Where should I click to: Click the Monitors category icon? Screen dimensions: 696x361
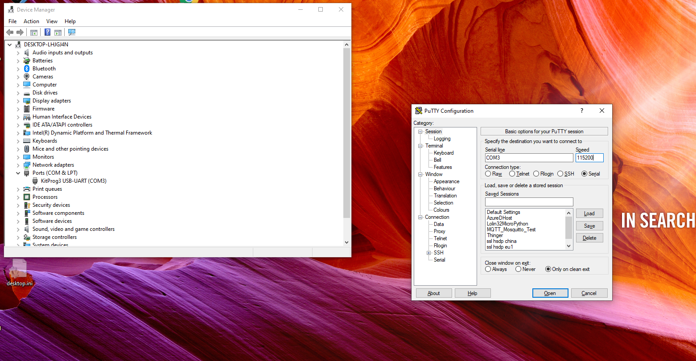click(27, 157)
